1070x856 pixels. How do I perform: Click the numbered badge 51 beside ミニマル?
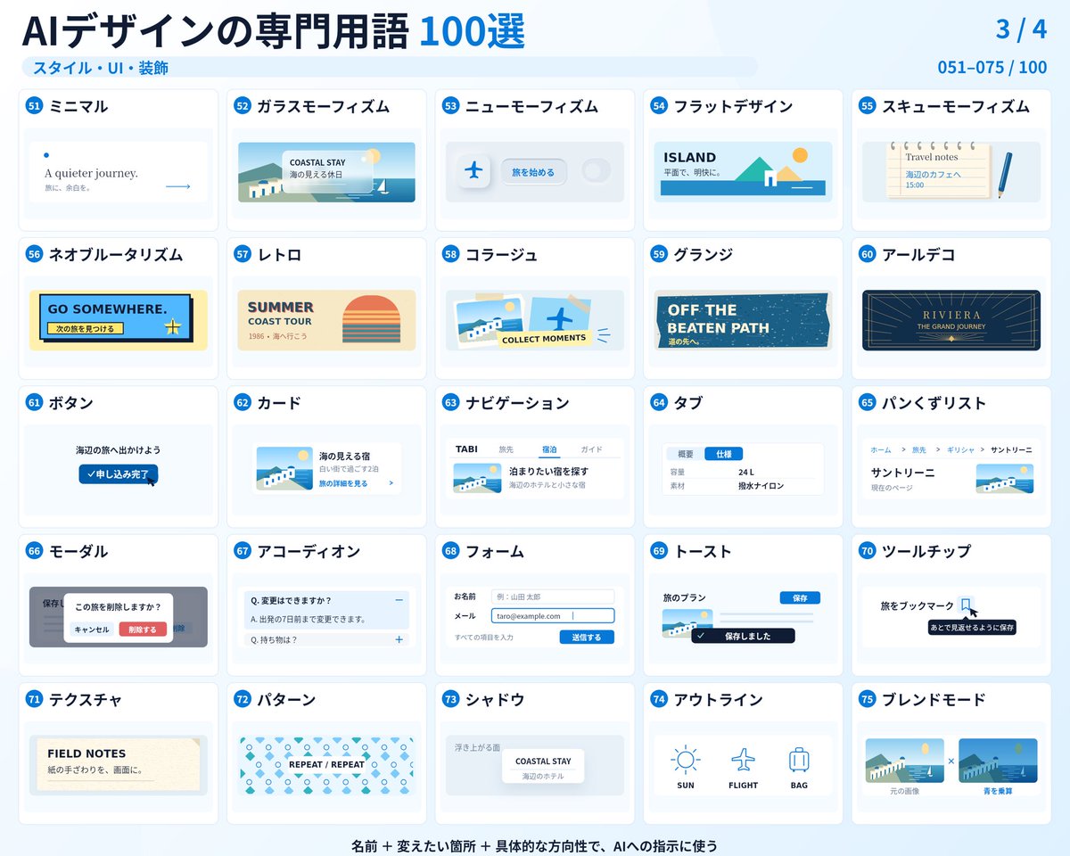point(34,106)
